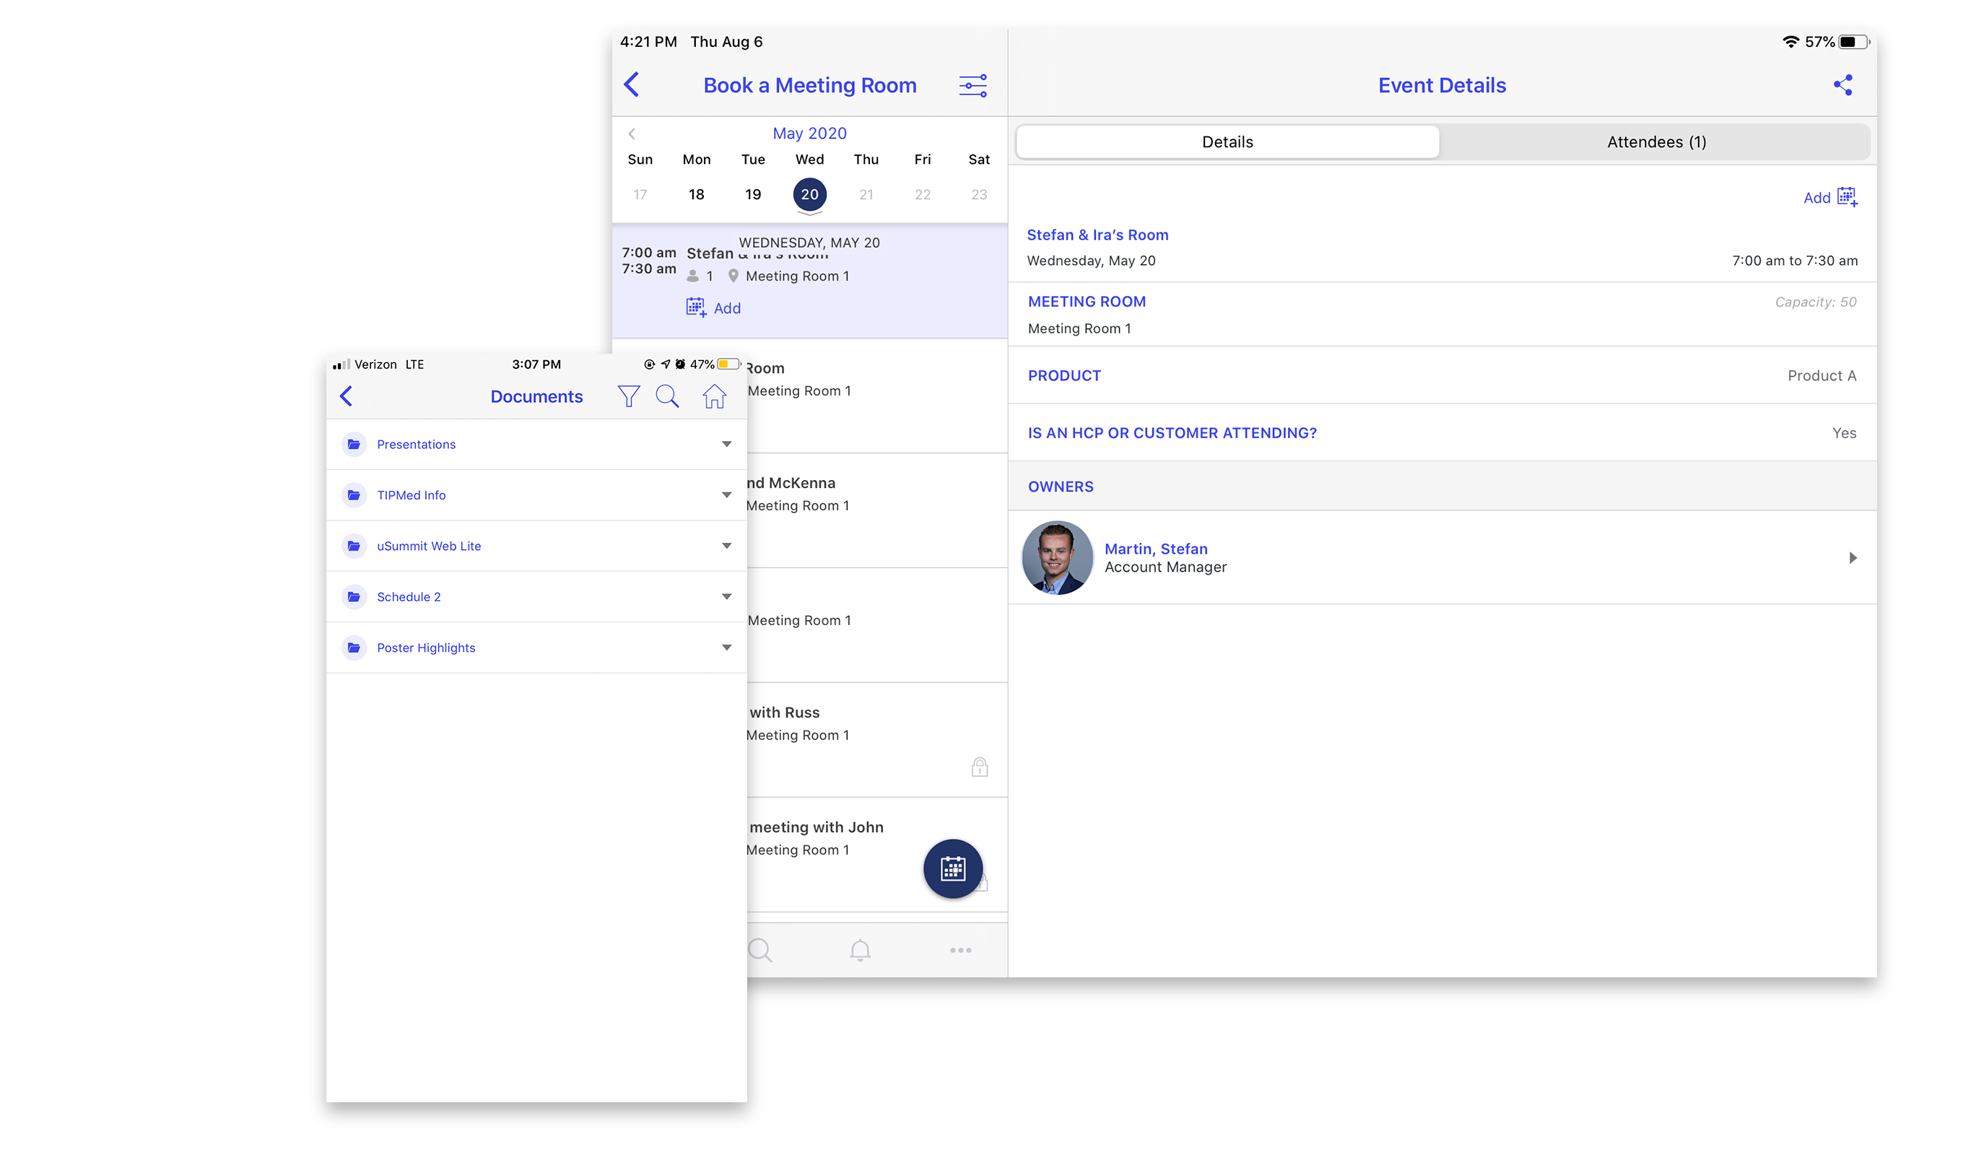Open search in iPad bottom bar
This screenshot has height=1173, width=1963.
coord(759,949)
